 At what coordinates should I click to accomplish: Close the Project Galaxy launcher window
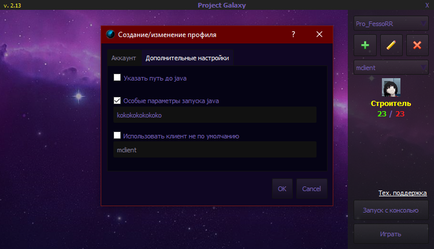(x=427, y=5)
